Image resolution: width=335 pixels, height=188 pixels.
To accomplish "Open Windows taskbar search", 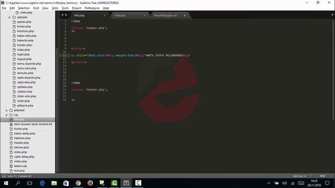I will coord(18,183).
